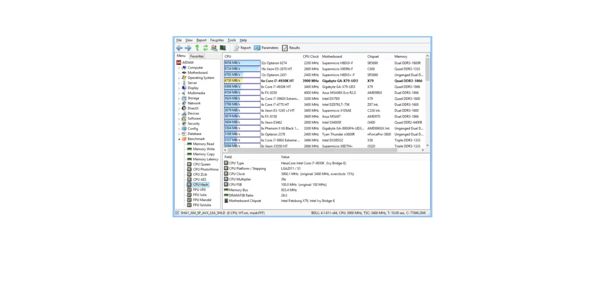Click the results list horizontal scrollbar
Screen dimensions: 597x281
[x=312, y=150]
